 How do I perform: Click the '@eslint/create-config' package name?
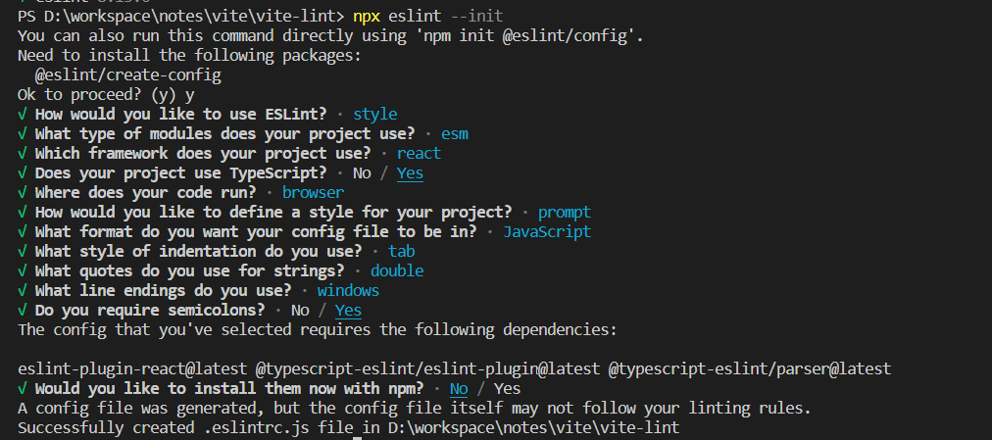(x=127, y=75)
